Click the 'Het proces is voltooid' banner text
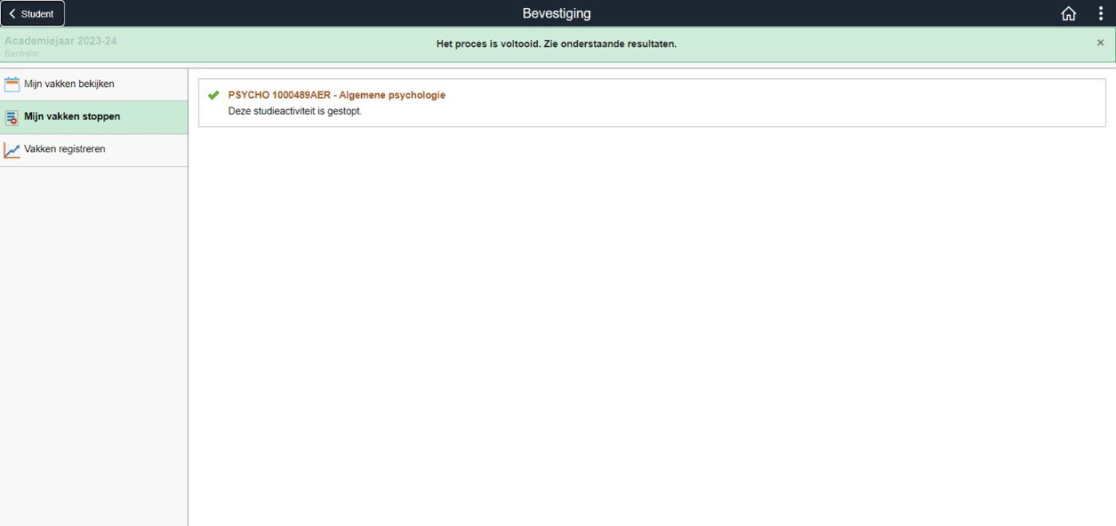This screenshot has width=1116, height=526. click(x=556, y=44)
